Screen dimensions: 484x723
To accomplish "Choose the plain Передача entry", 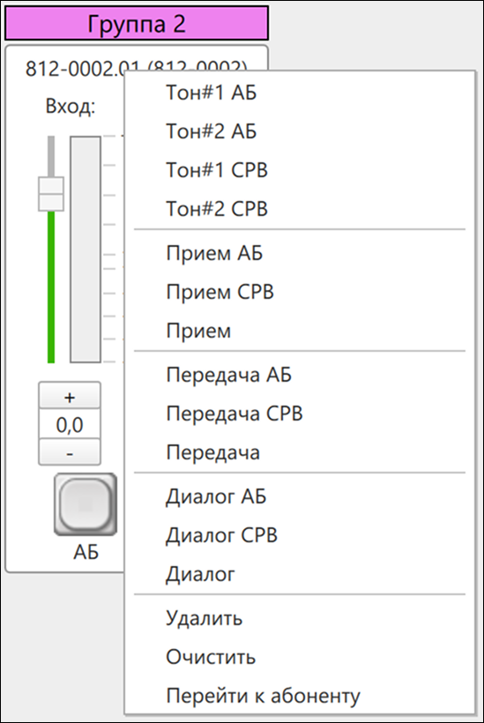I will pos(300,452).
